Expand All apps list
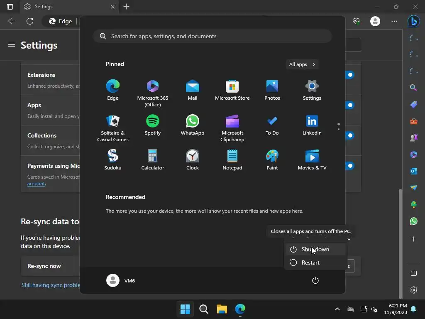 tap(302, 64)
